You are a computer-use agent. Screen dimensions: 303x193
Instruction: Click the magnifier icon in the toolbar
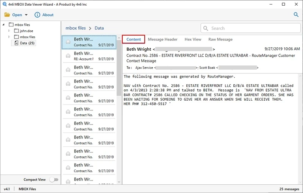(x=296, y=14)
